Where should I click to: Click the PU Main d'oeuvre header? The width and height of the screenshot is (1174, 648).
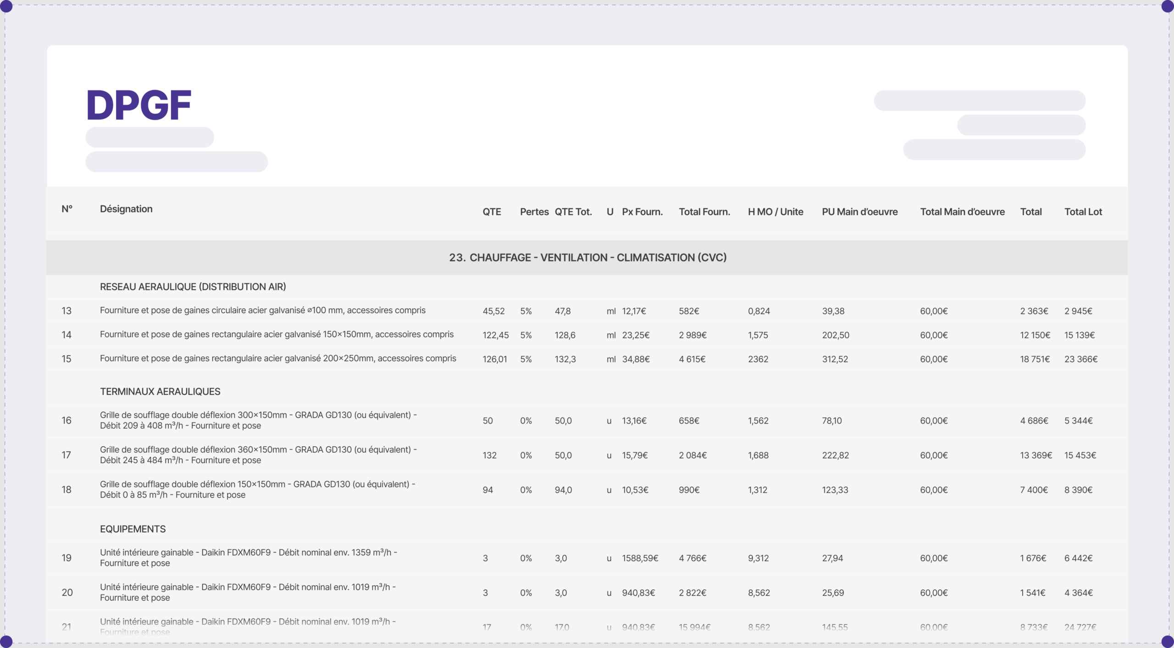(859, 212)
